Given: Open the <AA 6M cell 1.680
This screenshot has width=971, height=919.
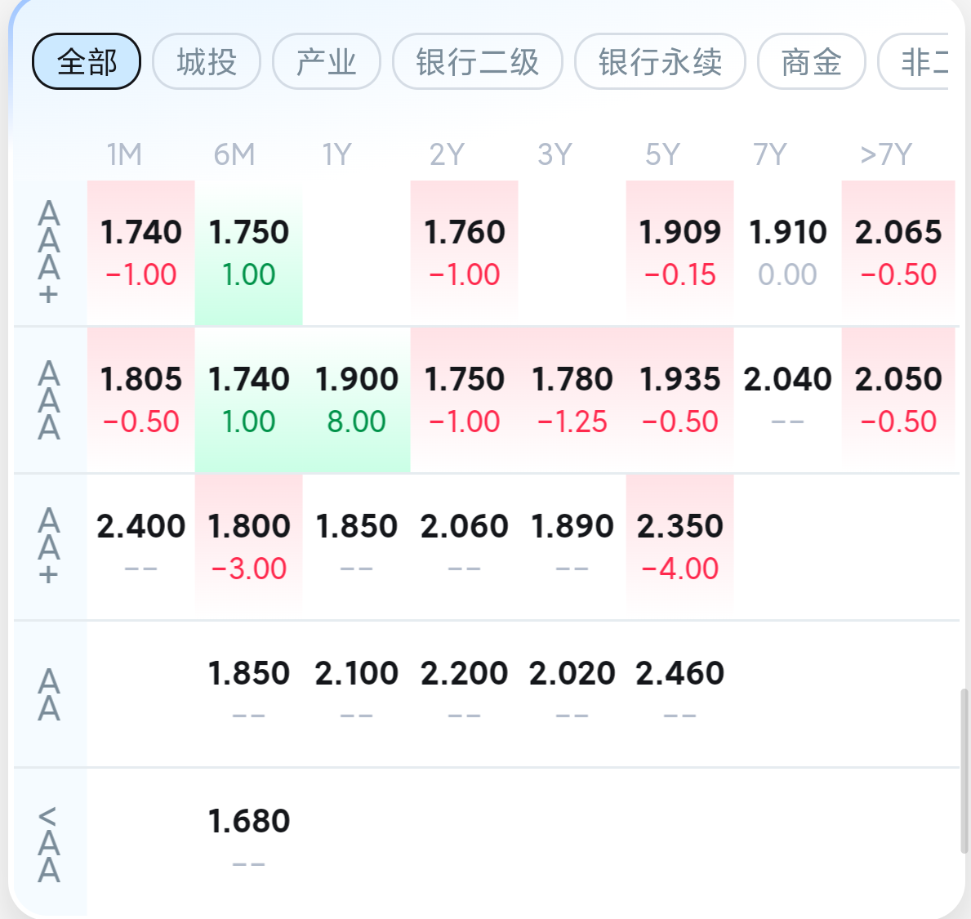Looking at the screenshot, I should coord(248,840).
